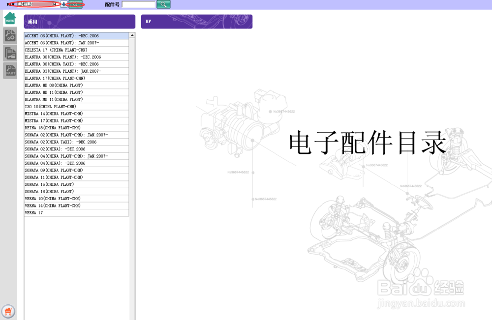The image size is (492, 320).
Task: Expand the VIN history dropdown arrow
Action: coord(64,4)
